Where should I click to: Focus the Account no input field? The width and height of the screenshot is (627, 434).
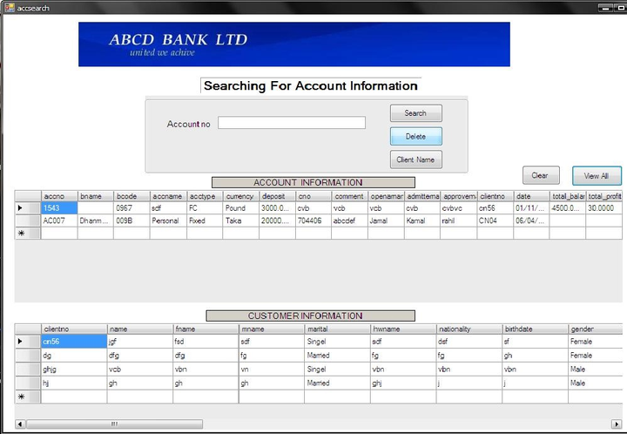(292, 123)
